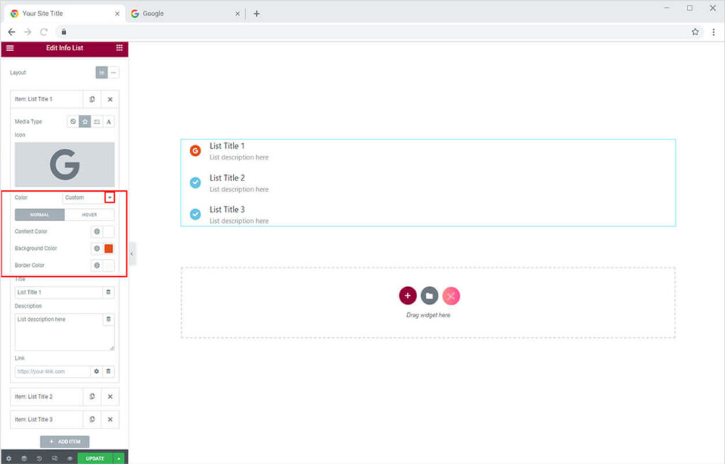Remove the List Title 2 item
The height and width of the screenshot is (464, 725).
[x=110, y=397]
